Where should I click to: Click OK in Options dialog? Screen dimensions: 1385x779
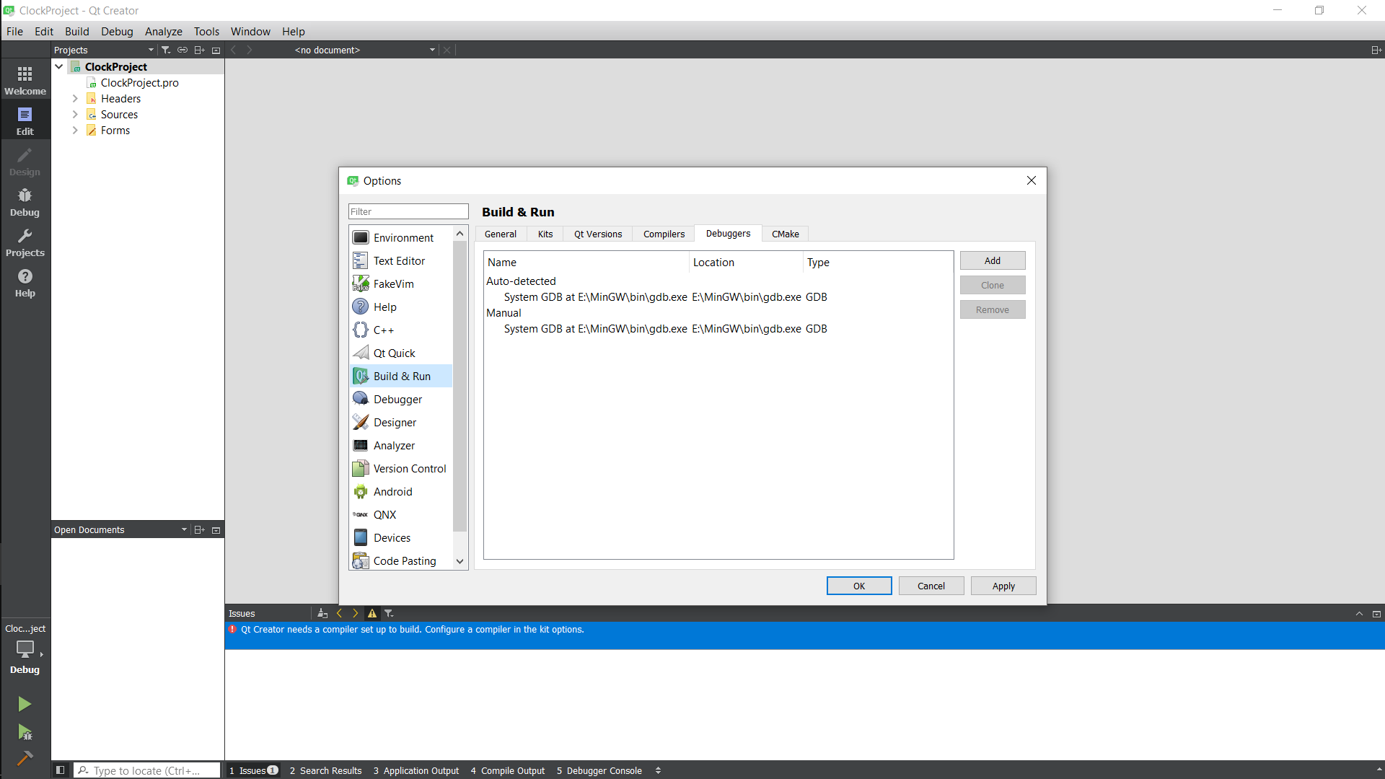click(x=859, y=586)
